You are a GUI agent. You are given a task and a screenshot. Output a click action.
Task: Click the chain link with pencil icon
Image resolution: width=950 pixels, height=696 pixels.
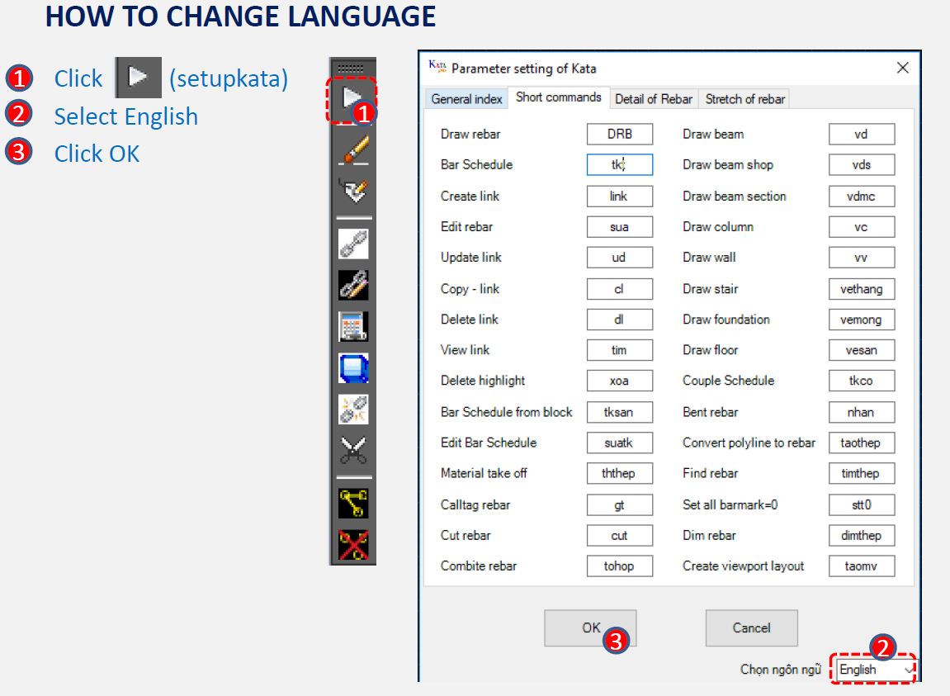(x=353, y=285)
